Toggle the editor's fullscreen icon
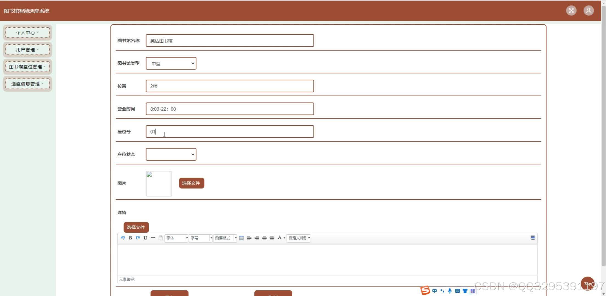This screenshot has height=296, width=606. (533, 238)
